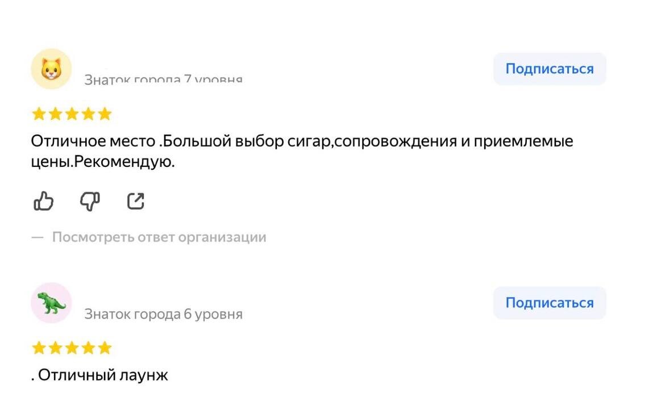Click the 'Знаток города 6 уровня' label
Viewport: 665px width, 410px height.
coord(164,314)
